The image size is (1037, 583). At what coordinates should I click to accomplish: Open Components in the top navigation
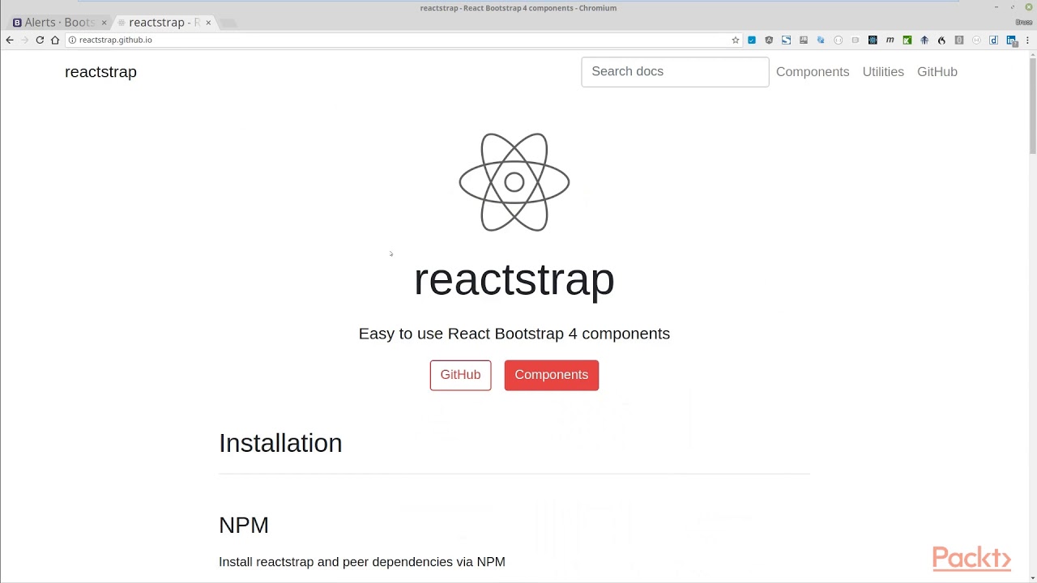813,72
